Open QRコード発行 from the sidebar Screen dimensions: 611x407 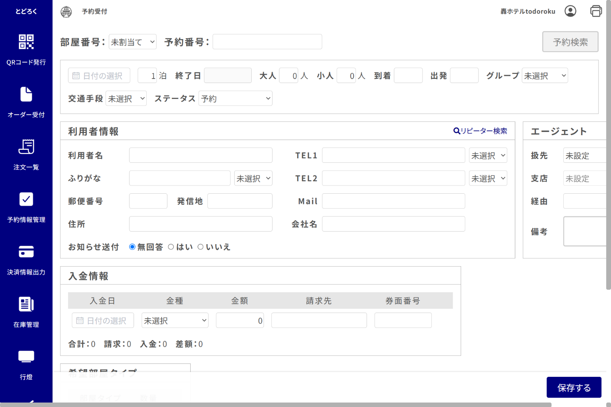[26, 49]
